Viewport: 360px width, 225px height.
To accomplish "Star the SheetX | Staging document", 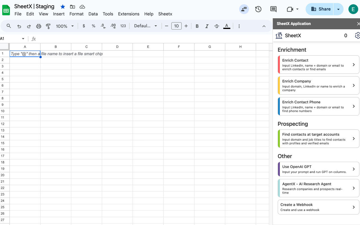I will [x=63, y=7].
